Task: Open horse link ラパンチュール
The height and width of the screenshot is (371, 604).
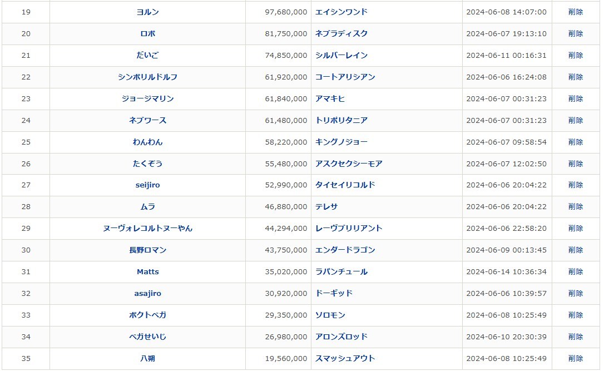Action: pos(341,271)
